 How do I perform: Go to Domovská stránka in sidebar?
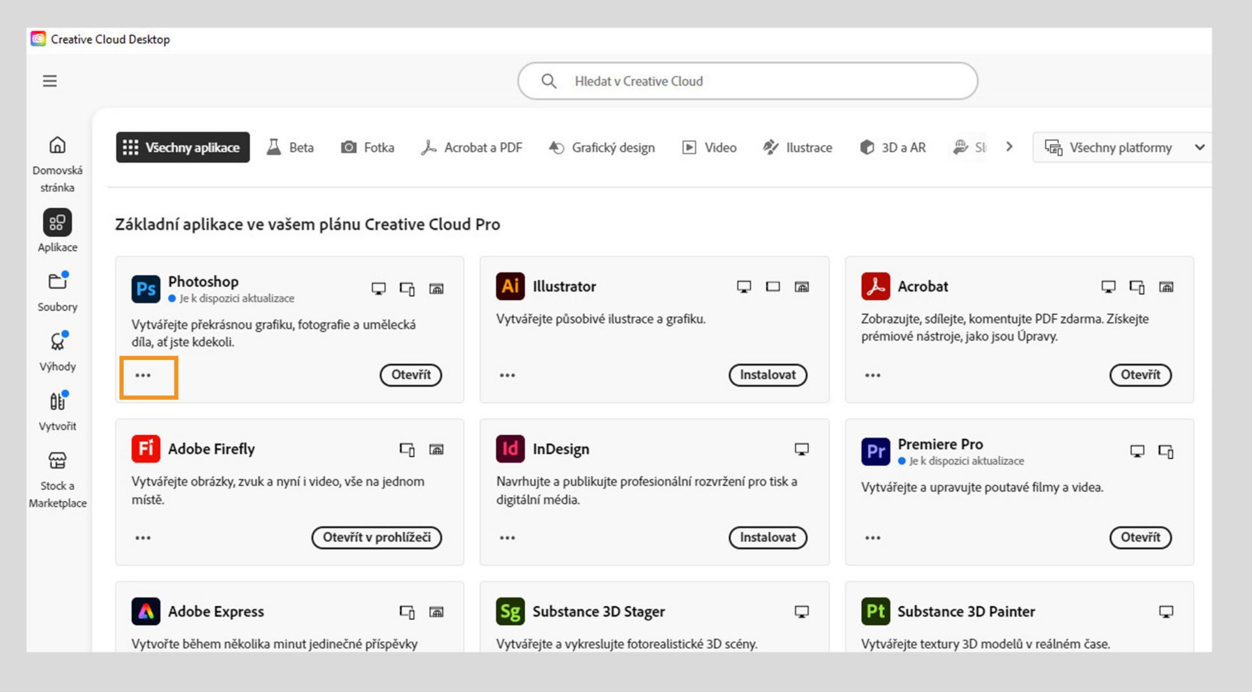pyautogui.click(x=57, y=164)
